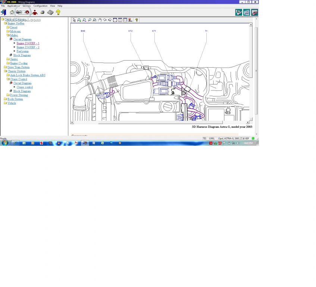Select the zoom out magnifier tool
This screenshot has width=316, height=287.
click(84, 20)
